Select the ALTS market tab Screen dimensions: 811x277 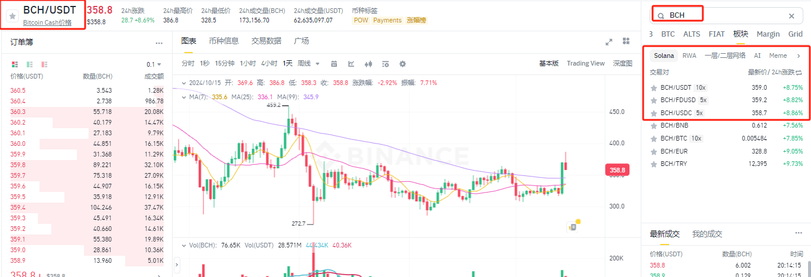point(692,34)
